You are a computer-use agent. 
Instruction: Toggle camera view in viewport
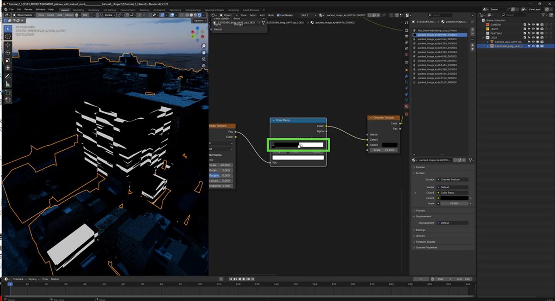203,59
